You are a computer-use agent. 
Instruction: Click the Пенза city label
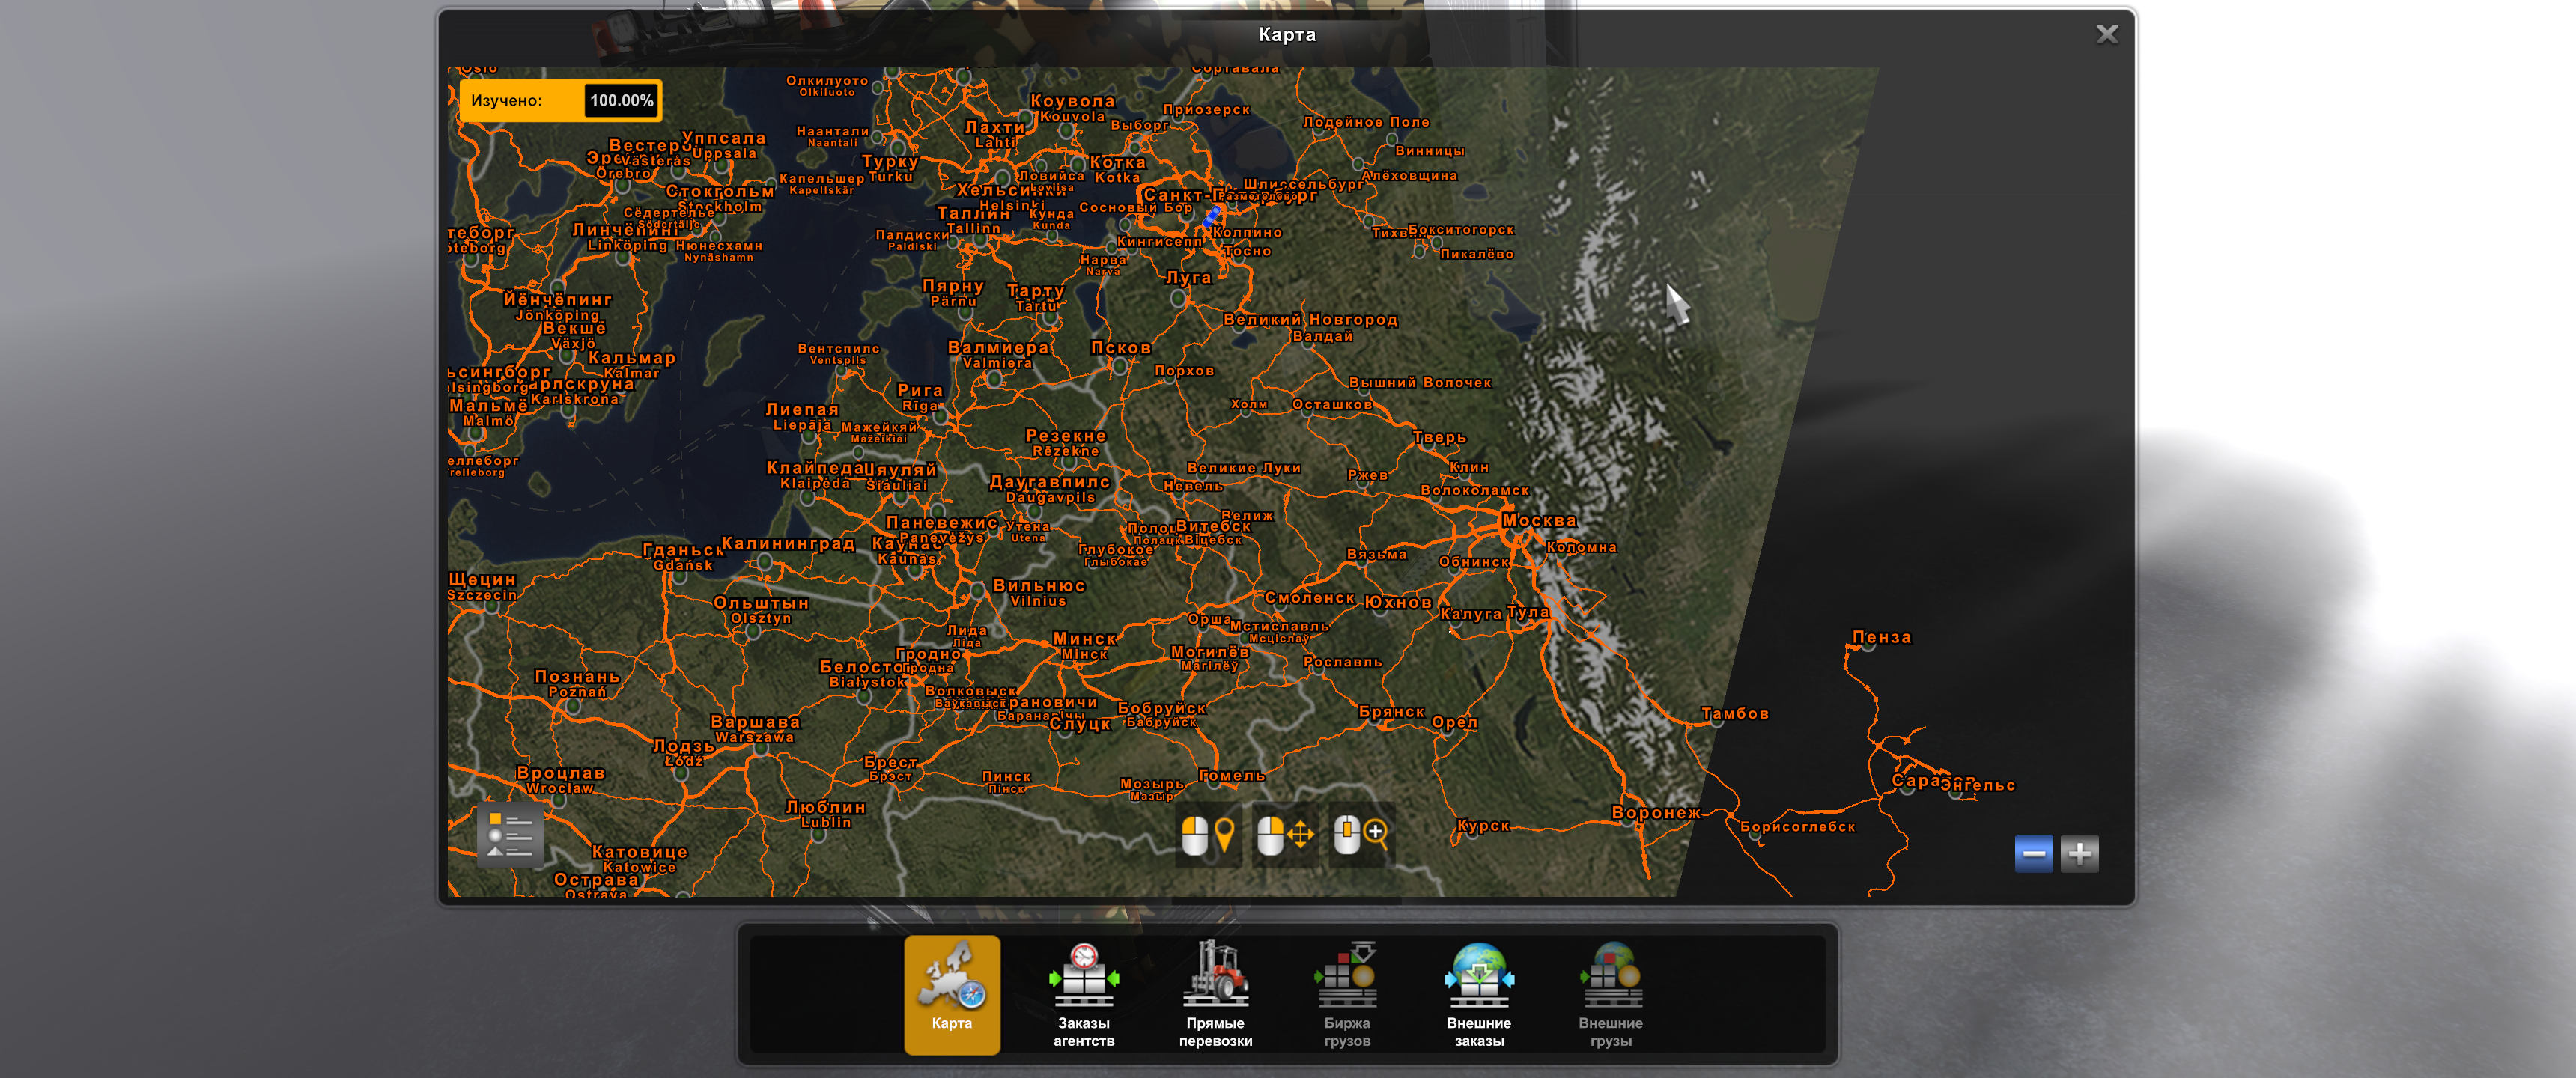1881,637
